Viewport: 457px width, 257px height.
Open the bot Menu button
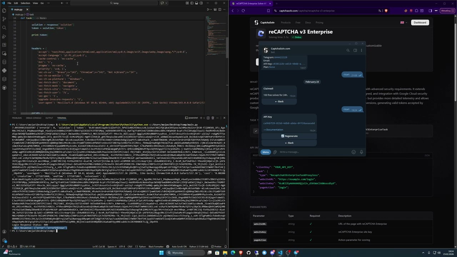(266, 152)
